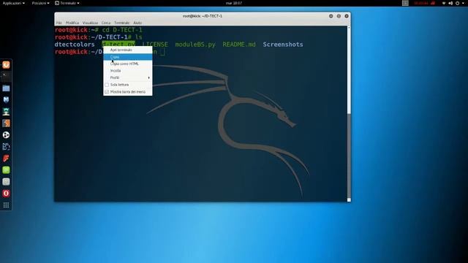
Task: Select Incolla in the context menu
Action: click(x=128, y=71)
